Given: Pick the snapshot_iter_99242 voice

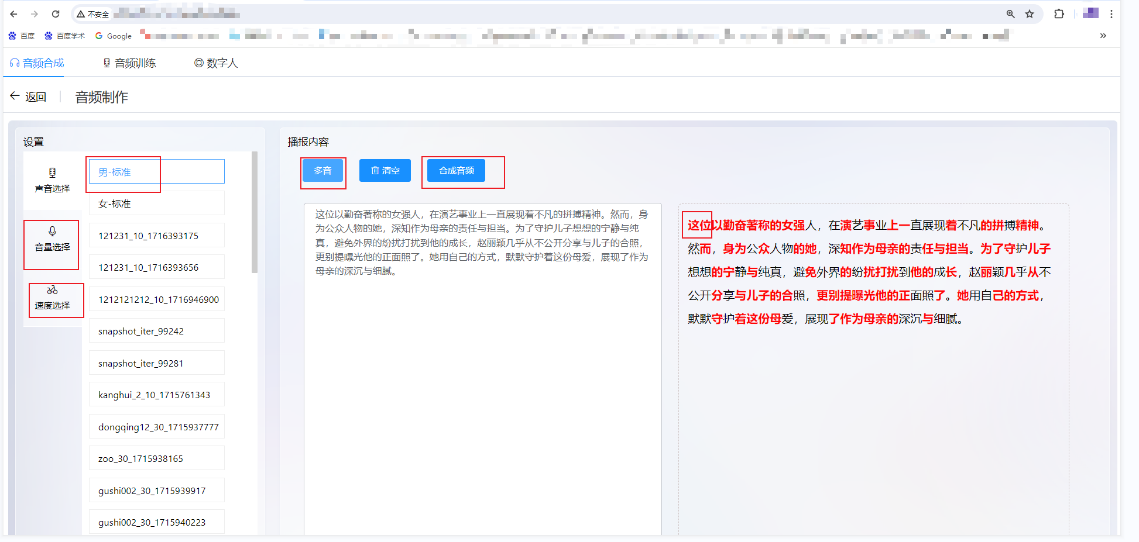Looking at the screenshot, I should (157, 331).
